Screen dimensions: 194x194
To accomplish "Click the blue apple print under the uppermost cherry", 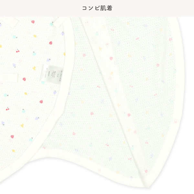I will (34, 54).
